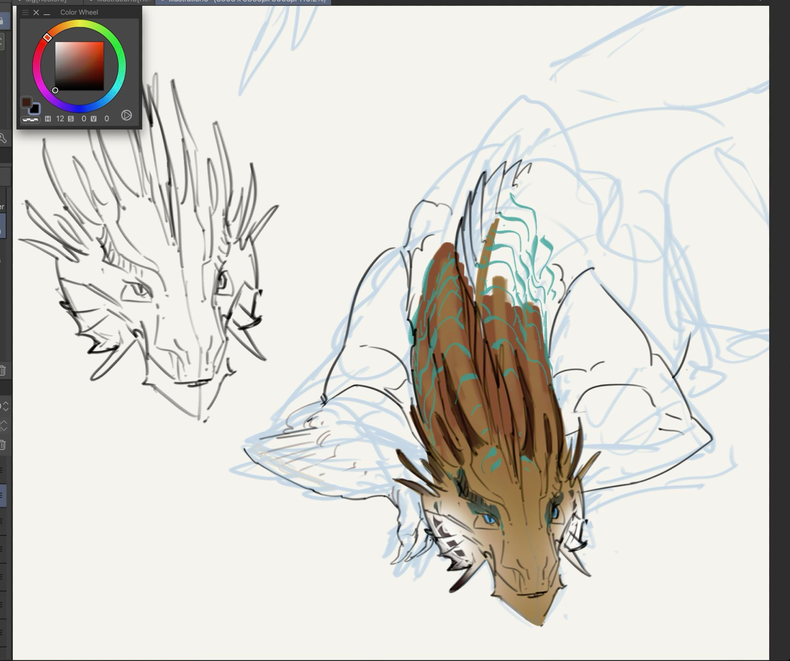Click the up/down stepper arrows in the left panel
790x661 pixels.
(x=6, y=406)
